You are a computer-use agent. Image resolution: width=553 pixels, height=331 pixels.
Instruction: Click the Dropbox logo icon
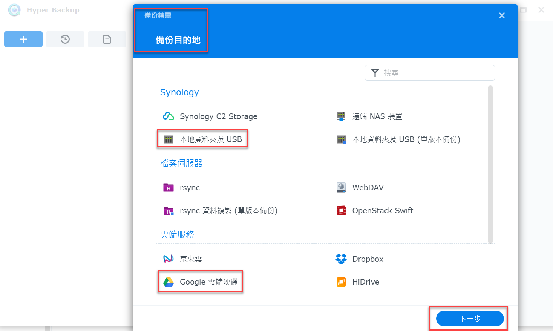341,259
